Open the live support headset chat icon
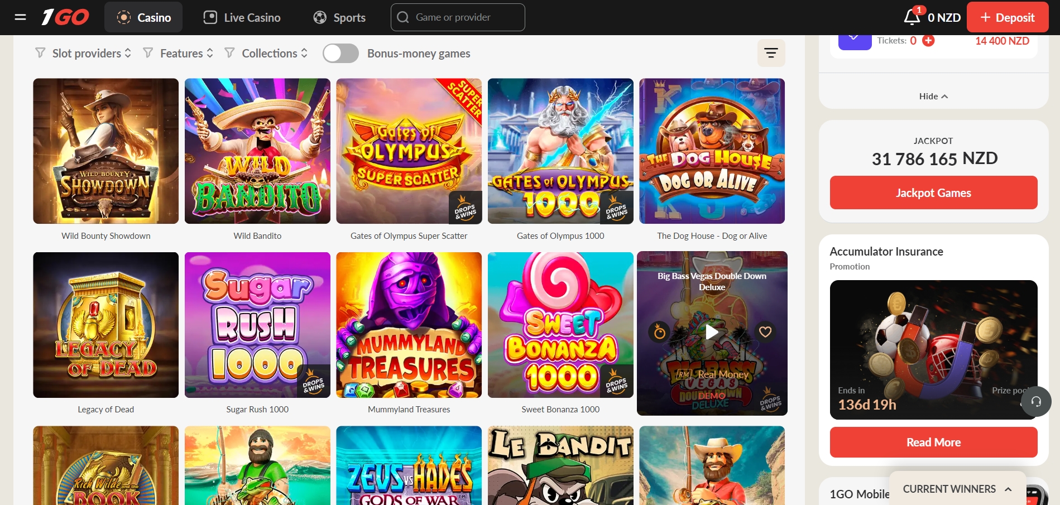Image resolution: width=1060 pixels, height=505 pixels. [x=1036, y=402]
